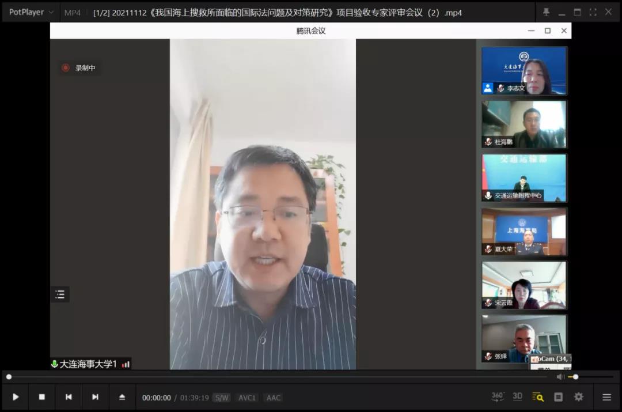Toggle pin window always on top
This screenshot has width=622, height=412.
tap(546, 12)
